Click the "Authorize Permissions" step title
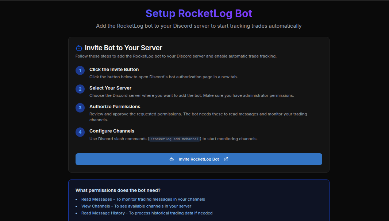 (115, 106)
